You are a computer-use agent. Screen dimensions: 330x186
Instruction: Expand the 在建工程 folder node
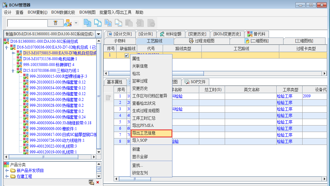point(7,176)
